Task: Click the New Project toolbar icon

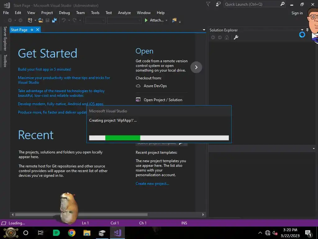Action: (x=30, y=20)
